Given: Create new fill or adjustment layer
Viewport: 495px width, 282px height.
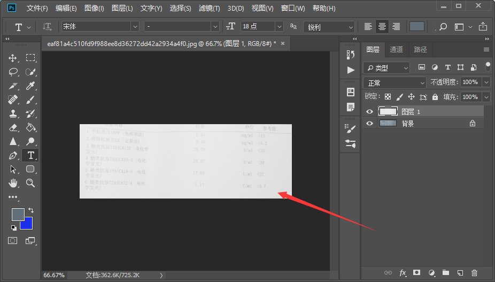Looking at the screenshot, I should pyautogui.click(x=431, y=272).
